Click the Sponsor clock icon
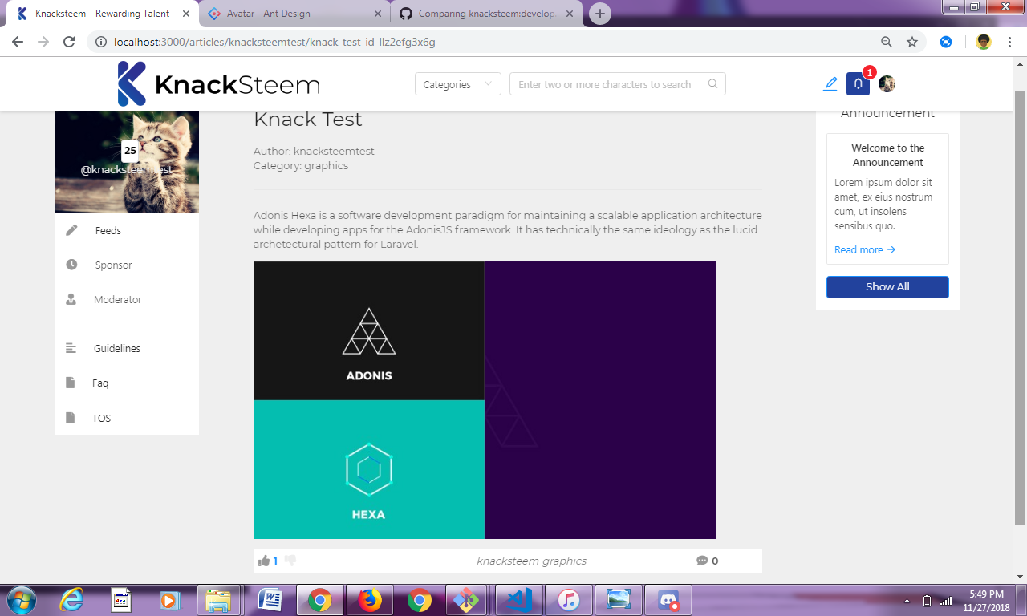1027x616 pixels. point(71,265)
